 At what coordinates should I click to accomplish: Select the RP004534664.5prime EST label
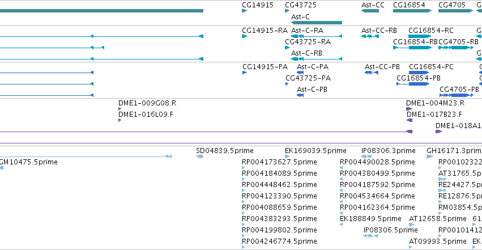click(377, 196)
